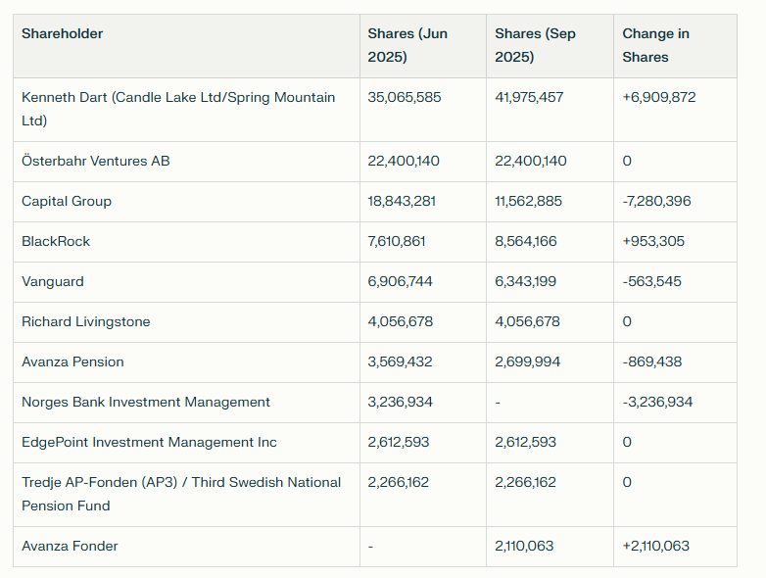
Task: Click the Avanza Fonder shareholder cell
Action: tap(71, 546)
